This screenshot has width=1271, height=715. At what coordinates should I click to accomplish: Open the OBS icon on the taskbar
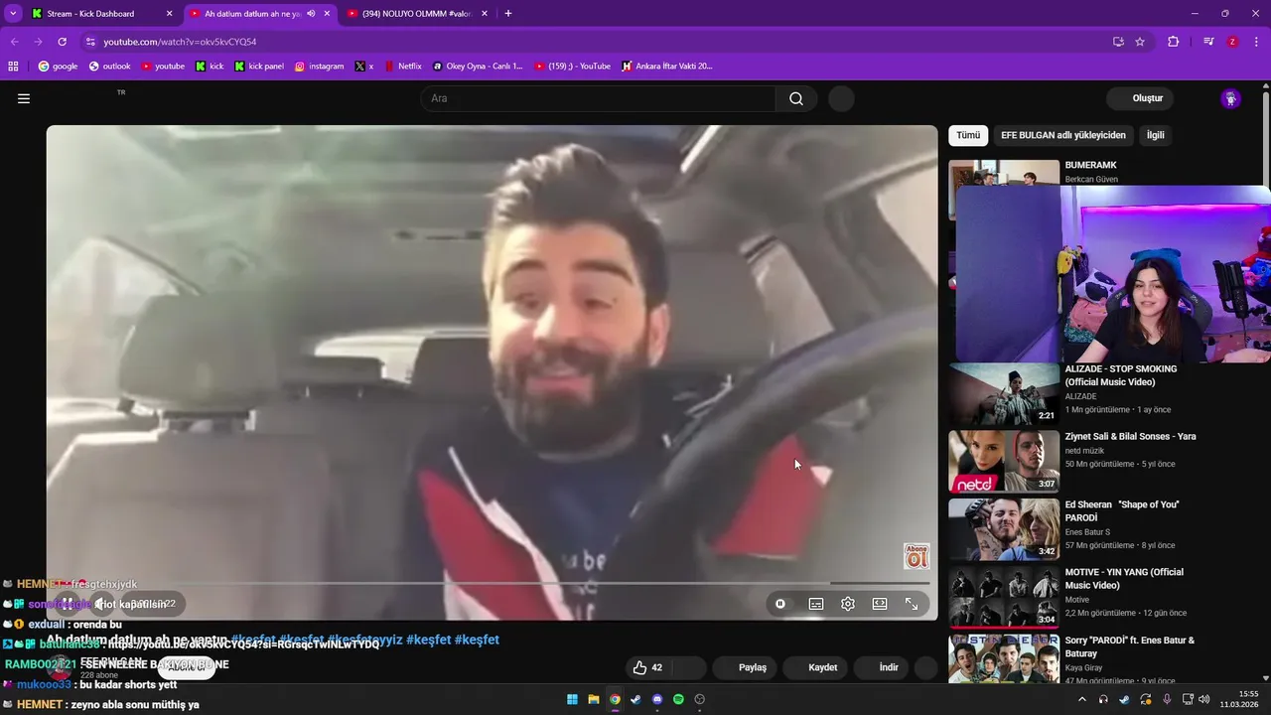(x=700, y=699)
